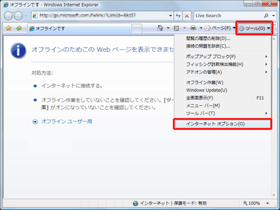Click the vertical scrollbar down arrow
The width and height of the screenshot is (280, 210).
(x=274, y=195)
